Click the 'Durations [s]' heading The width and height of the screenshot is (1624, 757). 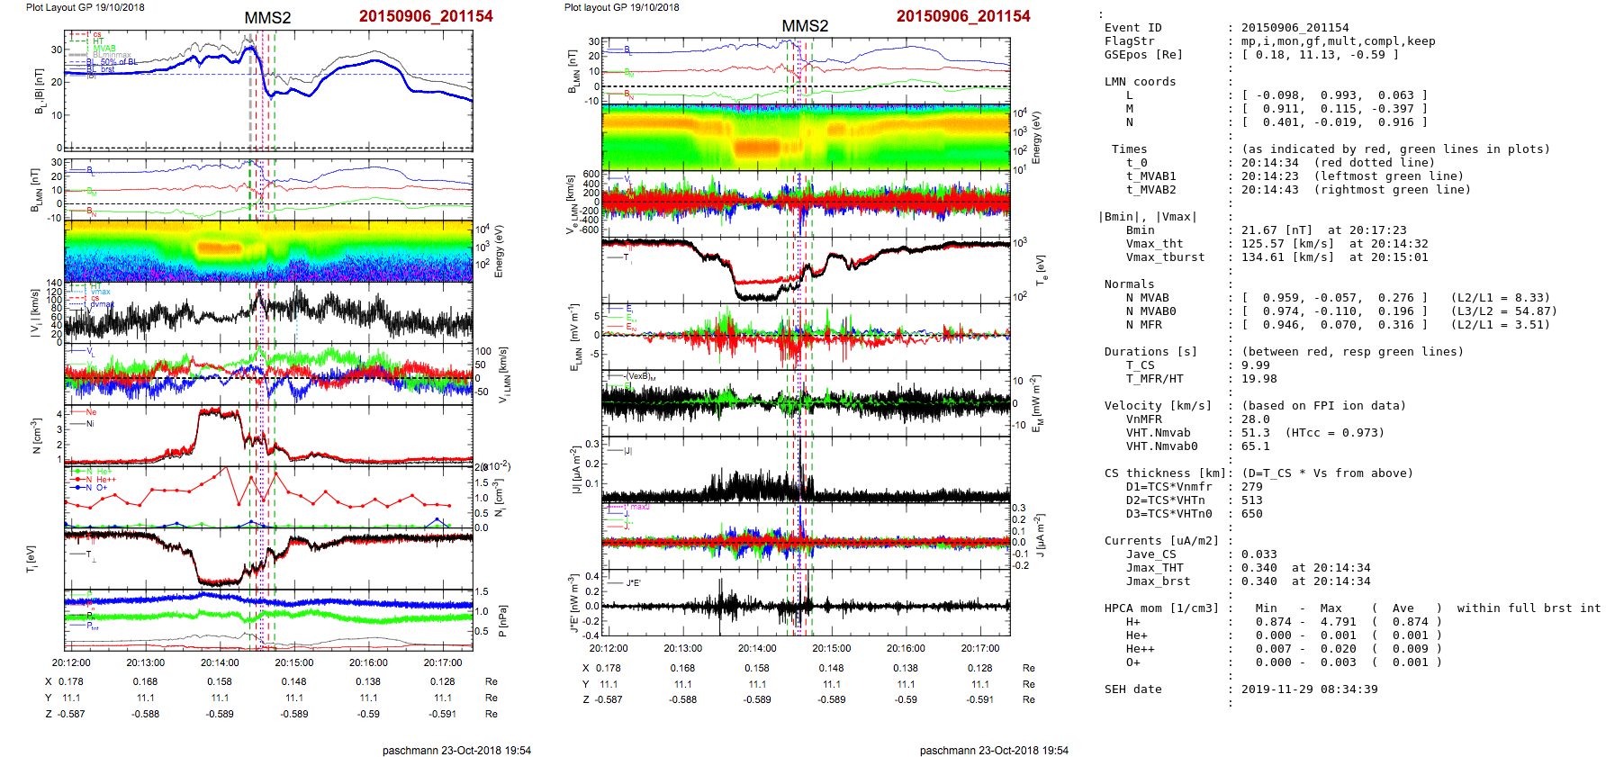[x=1150, y=352]
